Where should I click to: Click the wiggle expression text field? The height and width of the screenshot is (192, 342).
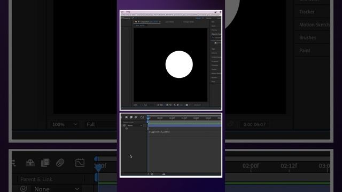tap(159, 132)
